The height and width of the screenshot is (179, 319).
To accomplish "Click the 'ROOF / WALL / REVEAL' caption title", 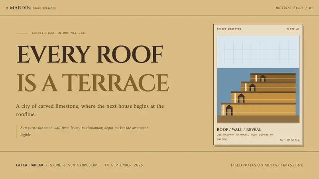I will [239, 130].
